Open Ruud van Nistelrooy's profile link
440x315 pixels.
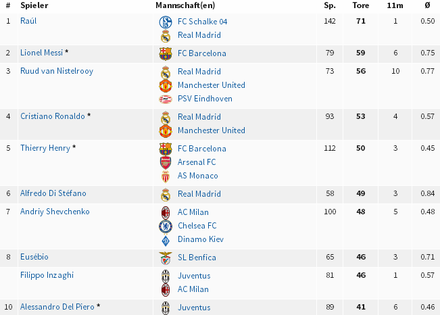click(57, 71)
